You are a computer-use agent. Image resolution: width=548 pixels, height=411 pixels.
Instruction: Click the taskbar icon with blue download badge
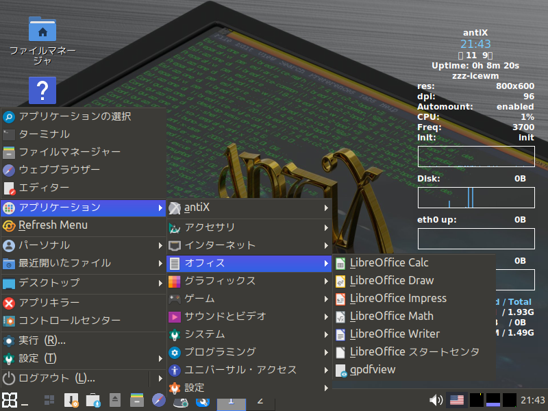(93, 400)
